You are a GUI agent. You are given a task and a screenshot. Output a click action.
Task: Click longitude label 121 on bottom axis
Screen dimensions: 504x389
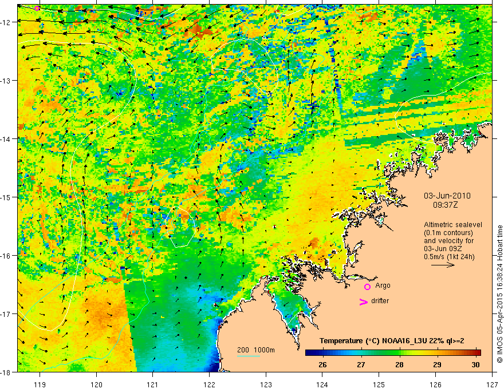click(x=152, y=384)
